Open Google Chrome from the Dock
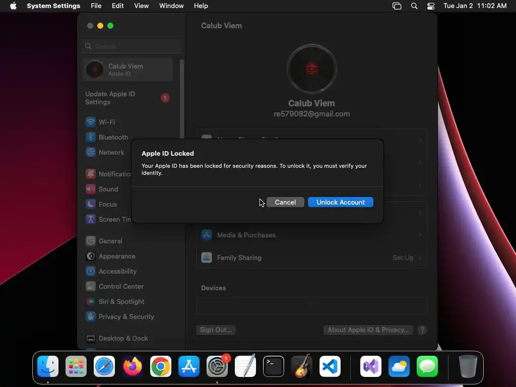This screenshot has height=387, width=516. point(161,366)
